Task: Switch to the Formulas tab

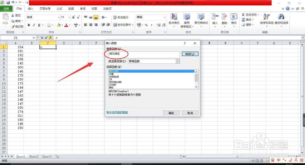Action: tap(59, 9)
